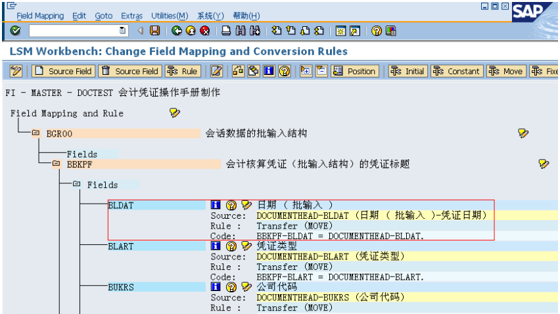Select the BUKRS field row

[x=156, y=287]
